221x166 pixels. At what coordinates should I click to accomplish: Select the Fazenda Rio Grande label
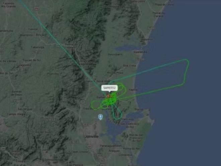[8, 5]
